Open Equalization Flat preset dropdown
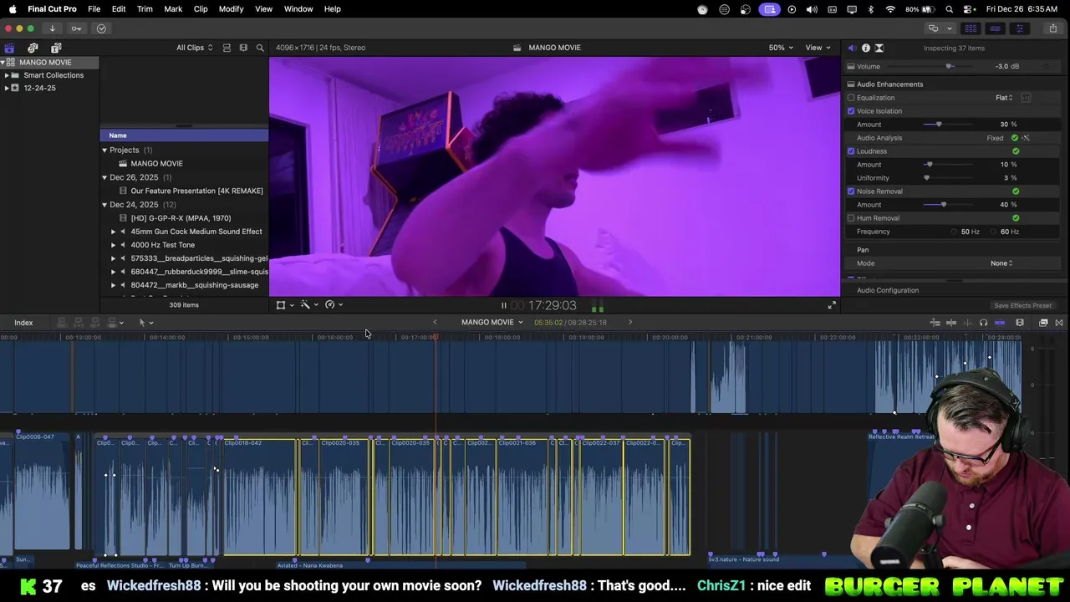Screen dimensions: 1070x602 [x=1004, y=98]
